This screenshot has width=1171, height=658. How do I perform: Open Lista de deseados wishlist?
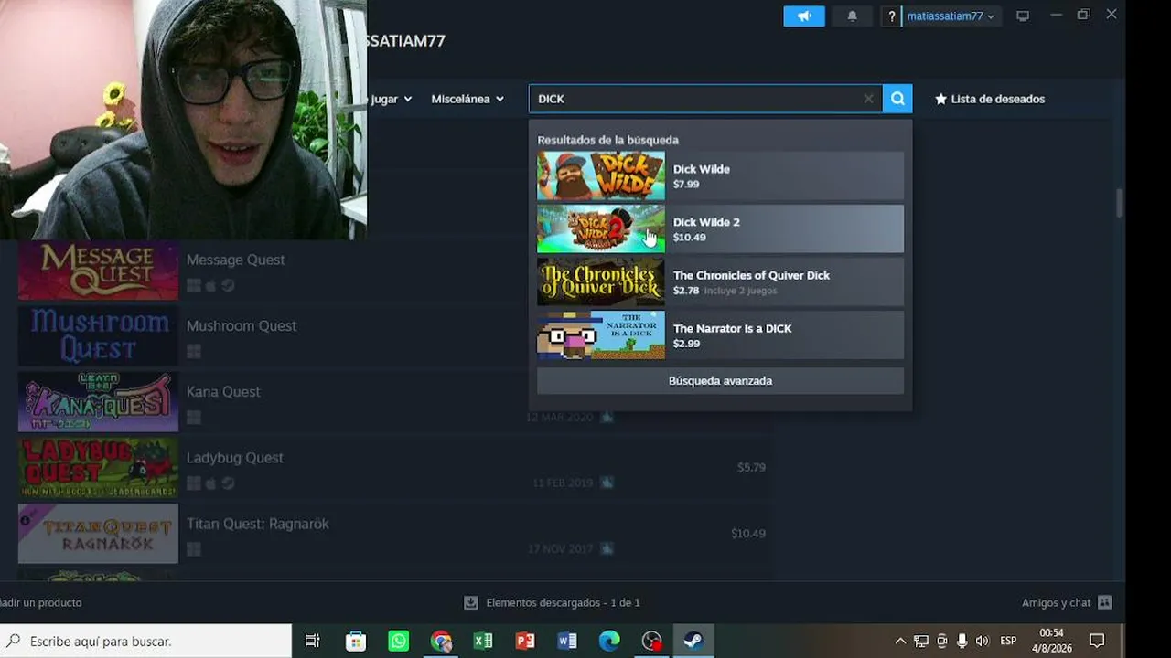click(x=990, y=99)
